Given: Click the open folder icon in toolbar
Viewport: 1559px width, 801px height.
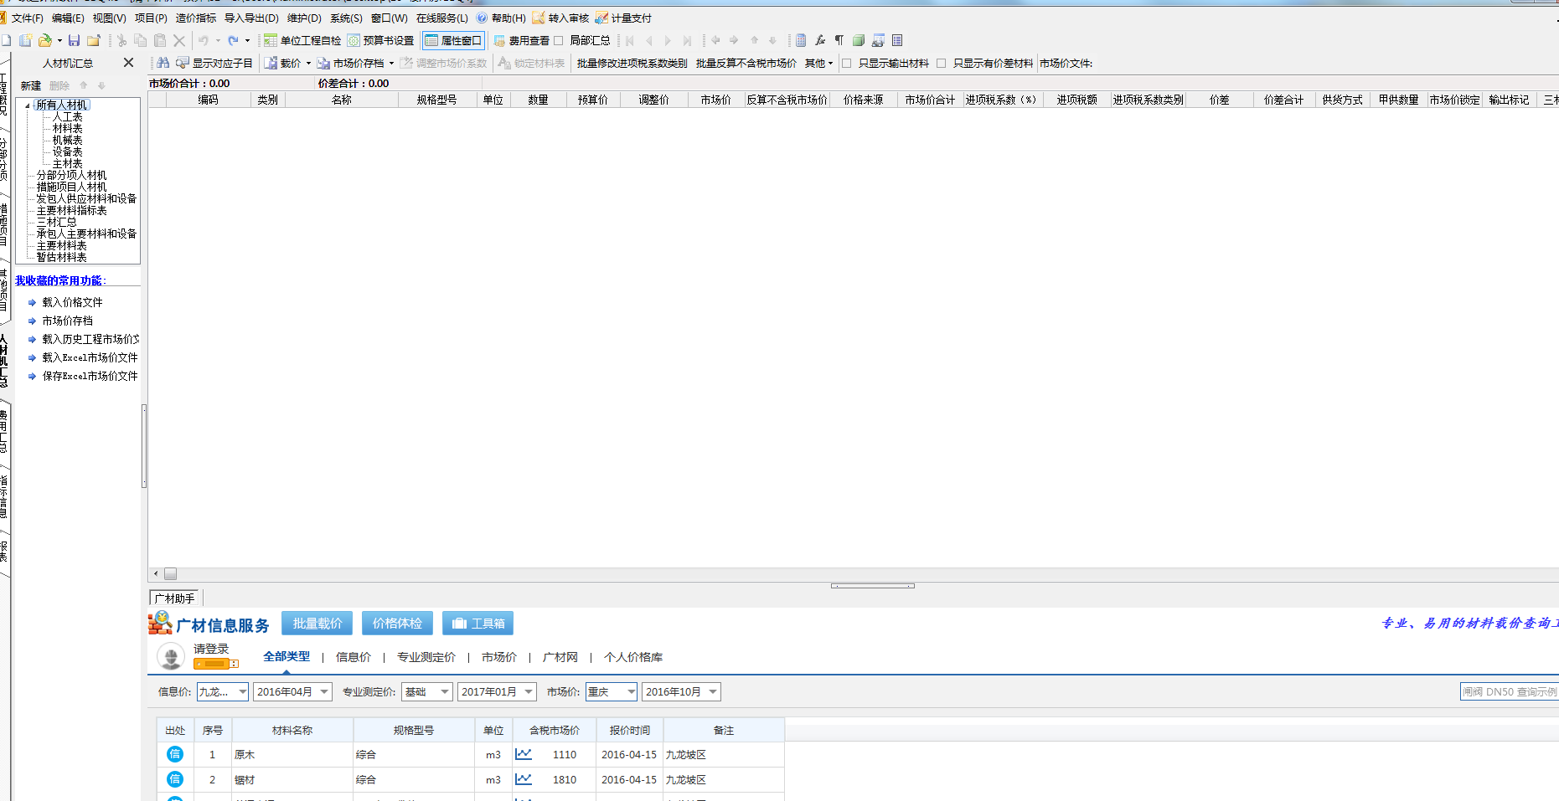Looking at the screenshot, I should pos(45,40).
